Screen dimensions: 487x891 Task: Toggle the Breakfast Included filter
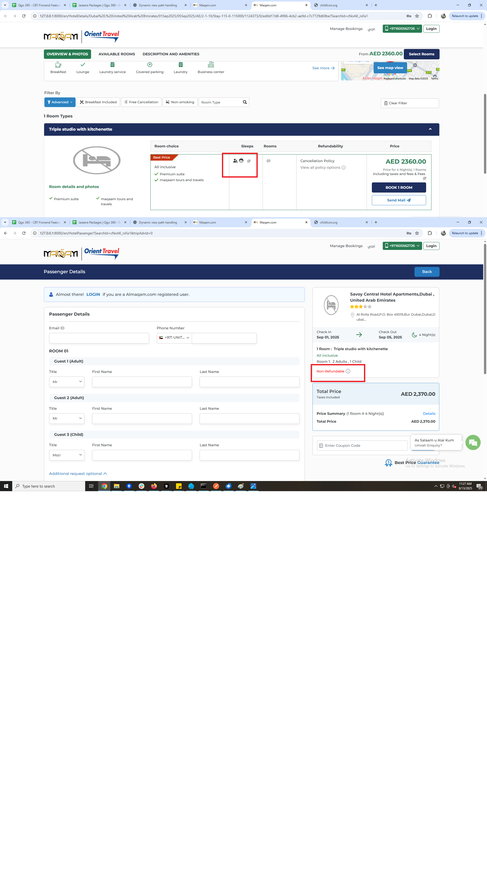(98, 102)
